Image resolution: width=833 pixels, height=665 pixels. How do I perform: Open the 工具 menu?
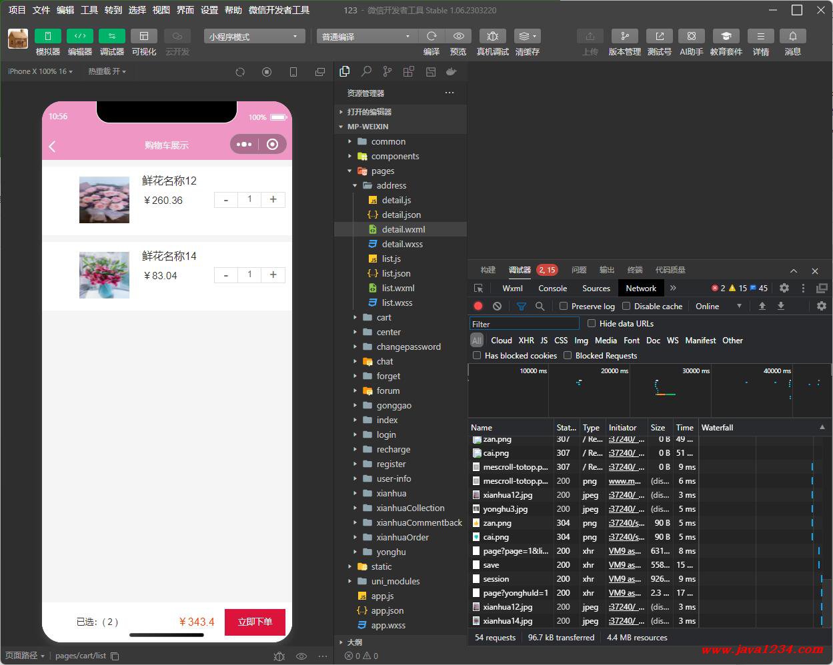pyautogui.click(x=89, y=10)
